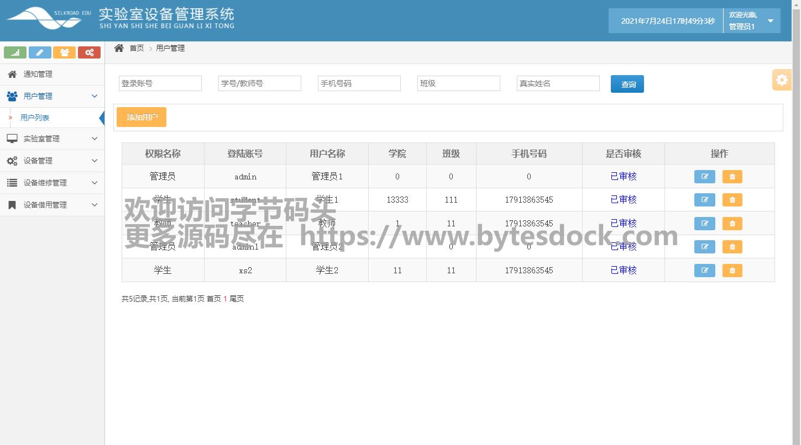The image size is (801, 445).
Task: Click the orange users group shortcut icon
Action: [x=65, y=52]
